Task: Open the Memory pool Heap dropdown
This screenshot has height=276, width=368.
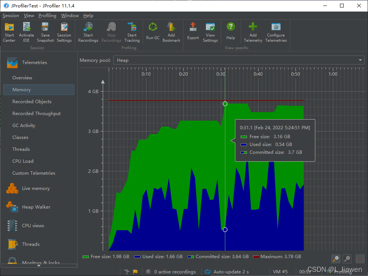Action: (x=239, y=60)
